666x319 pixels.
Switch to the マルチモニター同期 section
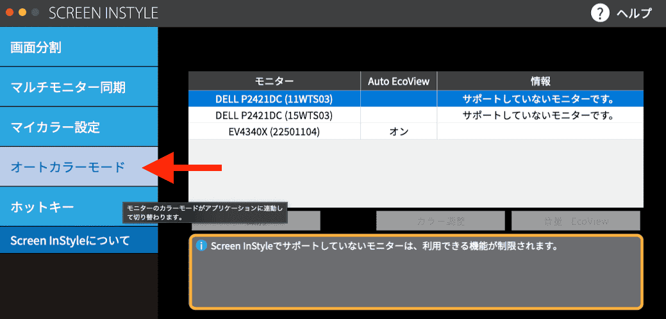[79, 86]
